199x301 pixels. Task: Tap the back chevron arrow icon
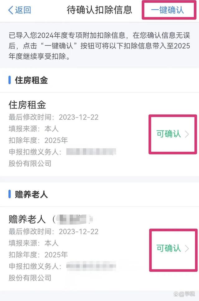(x=11, y=10)
